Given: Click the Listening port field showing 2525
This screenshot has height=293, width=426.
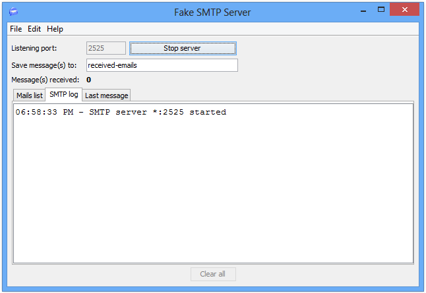Looking at the screenshot, I should [x=106, y=48].
